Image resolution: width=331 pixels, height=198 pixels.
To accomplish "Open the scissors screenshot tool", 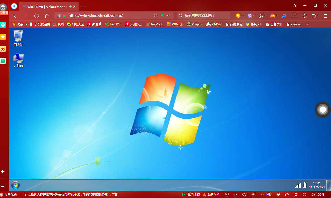I will 261,16.
